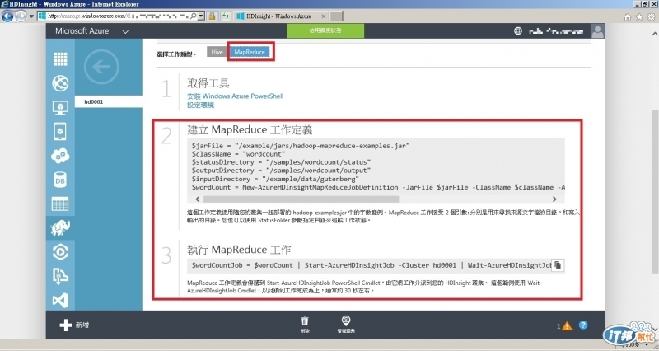The height and width of the screenshot is (351, 659).
Task: Open 安裝 Windows Azure PowerShell link
Action: click(236, 96)
